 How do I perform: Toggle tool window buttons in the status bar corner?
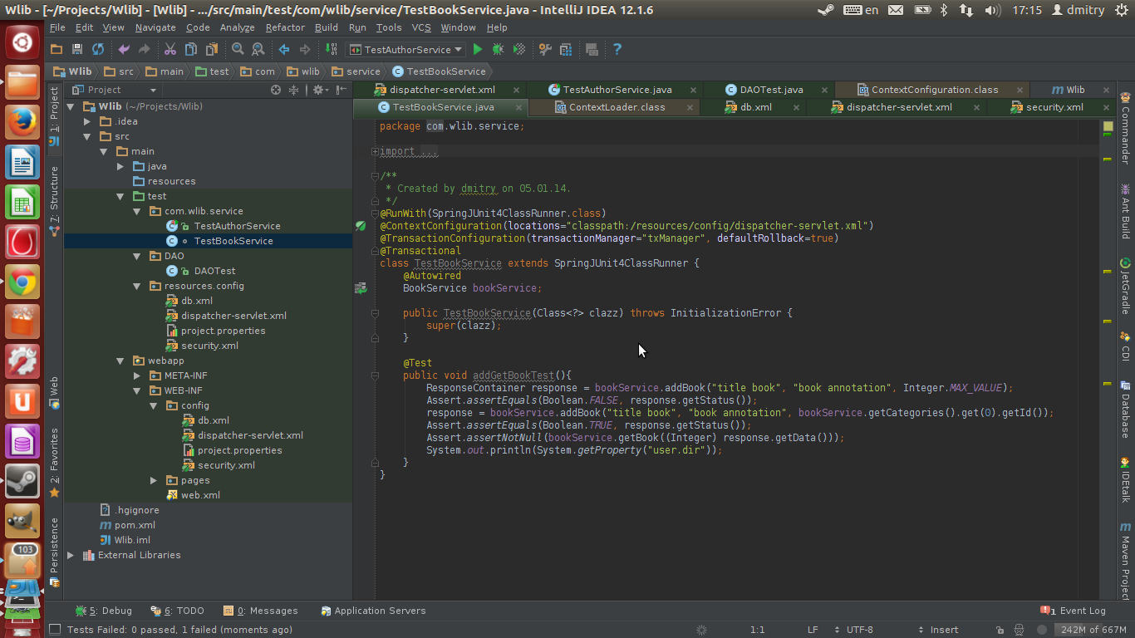click(55, 630)
